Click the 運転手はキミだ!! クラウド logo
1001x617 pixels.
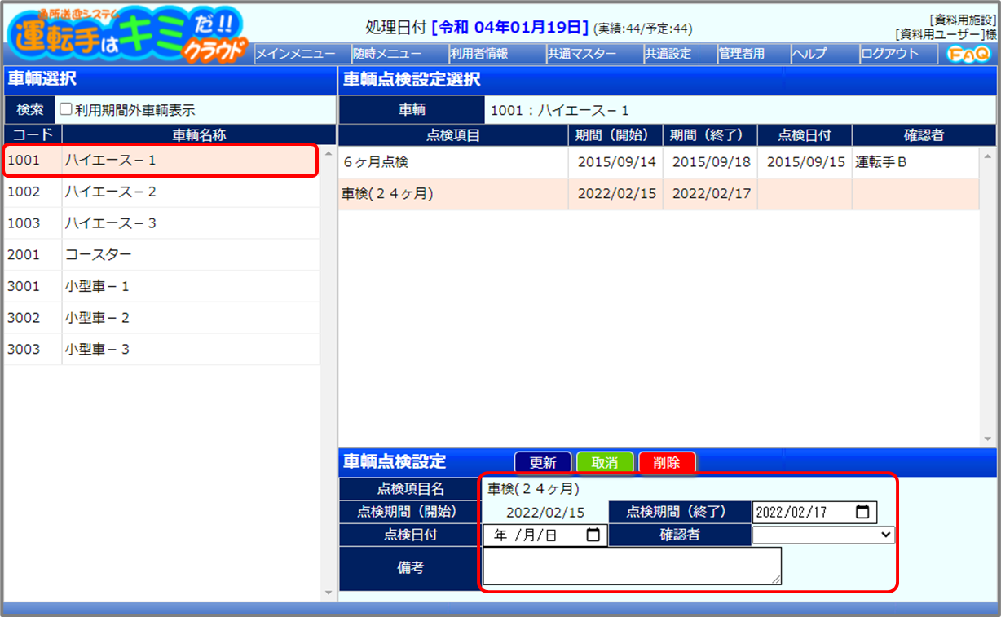click(126, 34)
